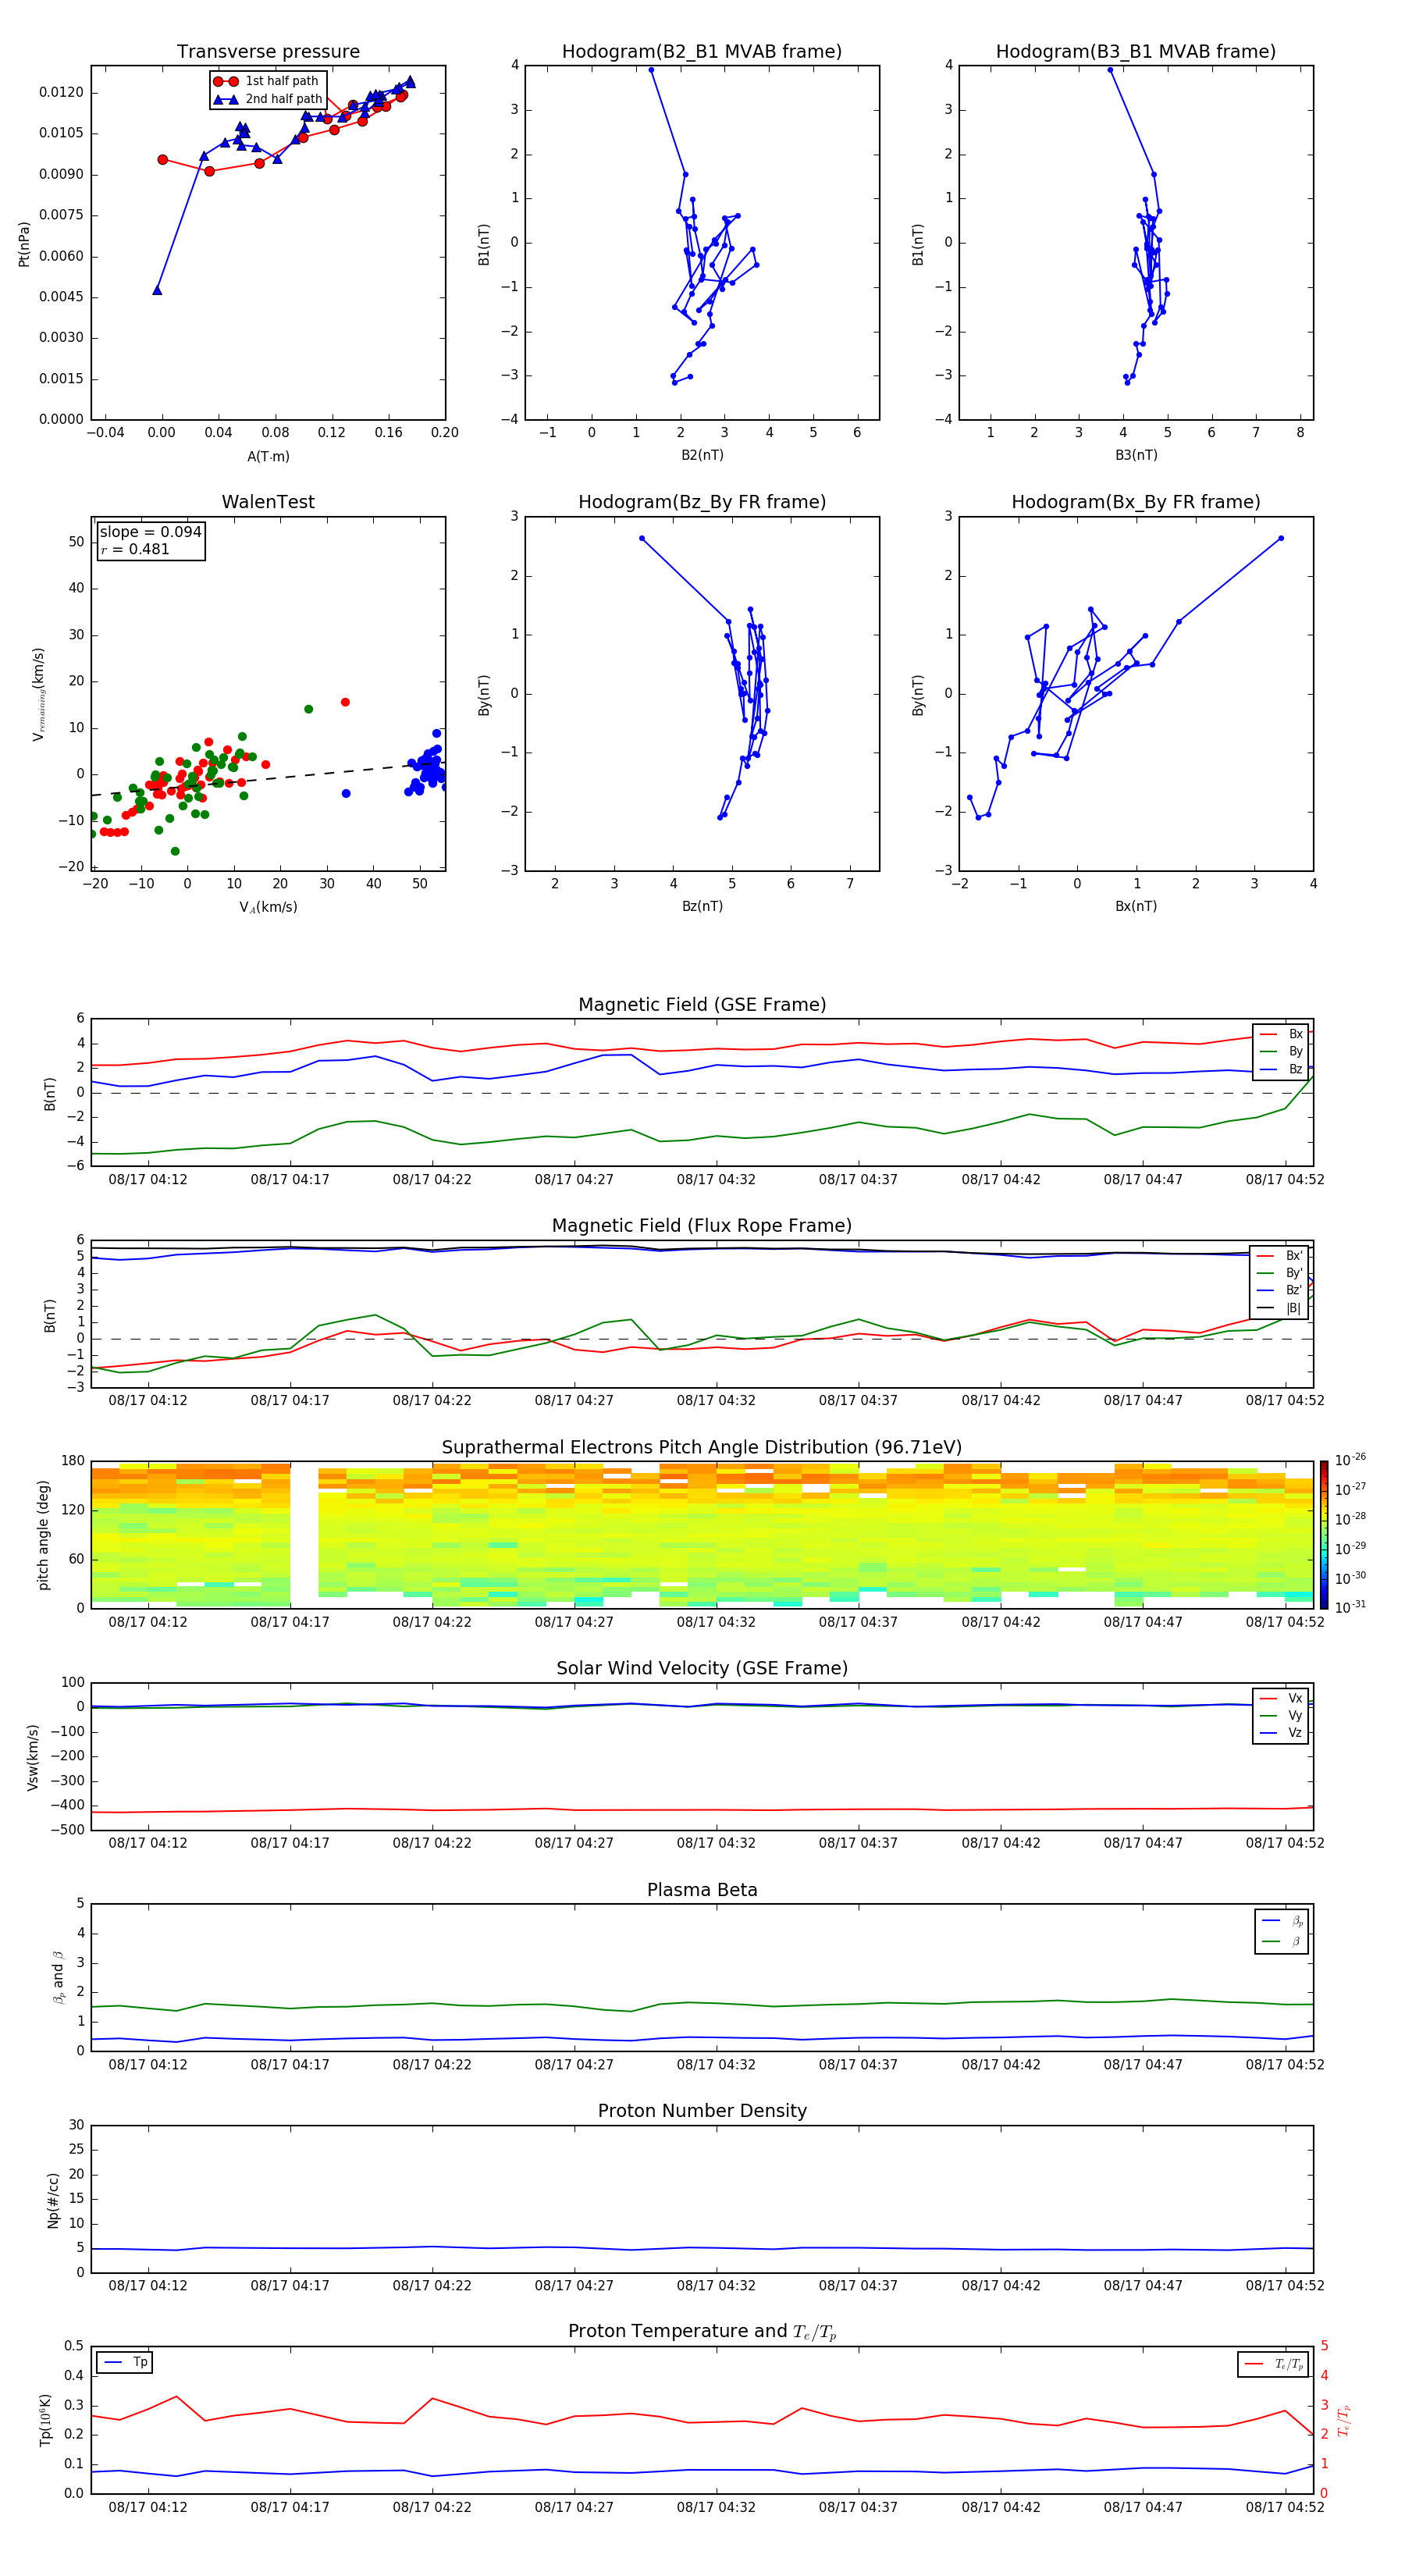Click the 'VA(km/s)' axis label under WalenTest
The width and height of the screenshot is (1405, 2576).
tap(268, 908)
